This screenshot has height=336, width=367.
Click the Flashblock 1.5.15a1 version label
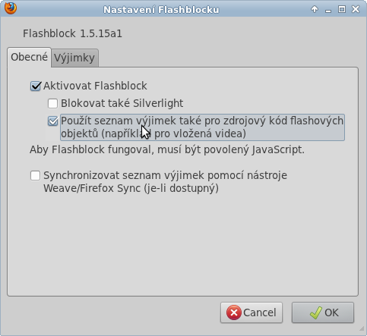coord(72,33)
